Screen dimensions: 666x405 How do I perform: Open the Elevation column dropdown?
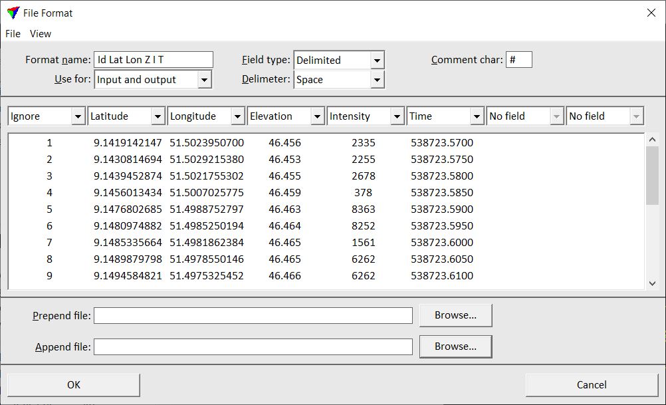tap(318, 115)
